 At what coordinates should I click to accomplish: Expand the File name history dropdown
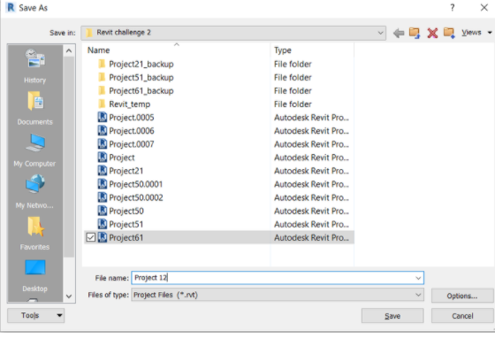point(418,278)
